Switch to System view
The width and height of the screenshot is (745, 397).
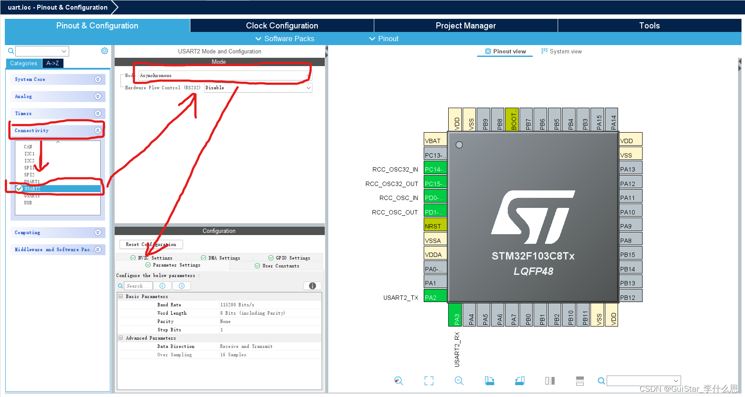[562, 51]
